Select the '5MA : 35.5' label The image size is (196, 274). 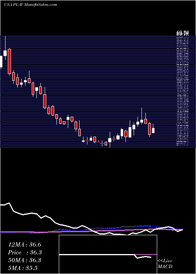coord(23,268)
